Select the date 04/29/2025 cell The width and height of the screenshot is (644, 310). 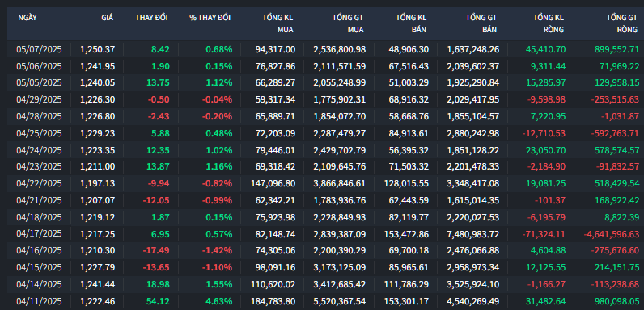(39, 99)
